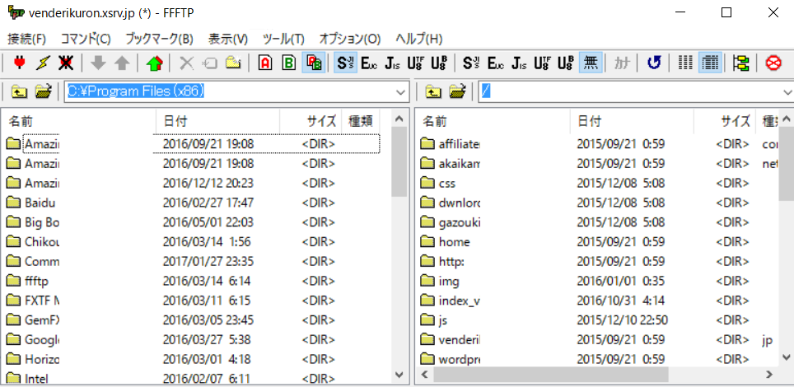This screenshot has width=794, height=387.
Task: Enable ASCII transfer mode (red A)
Action: [265, 63]
